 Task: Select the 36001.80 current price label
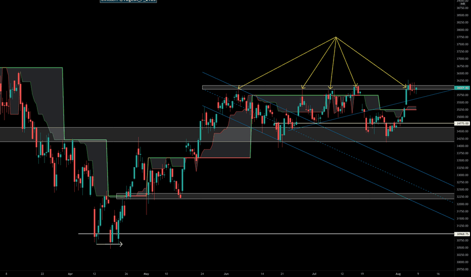coord(462,88)
